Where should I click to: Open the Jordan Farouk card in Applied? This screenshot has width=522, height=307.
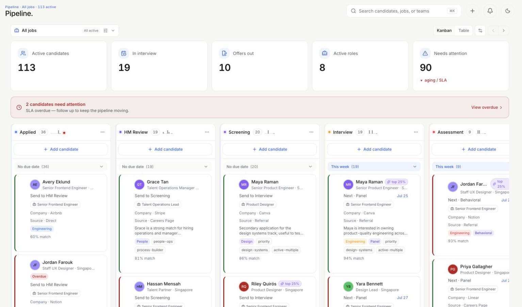[x=61, y=281]
